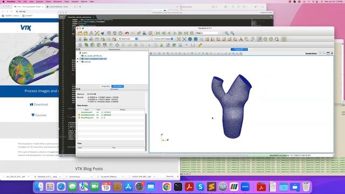Click the Time value field
Image resolution: width=345 pixels, height=194 pixels.
coord(210,33)
